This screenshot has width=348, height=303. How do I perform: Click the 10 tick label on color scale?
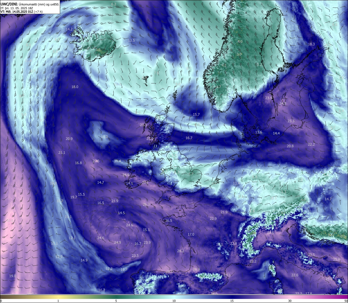point(174,301)
